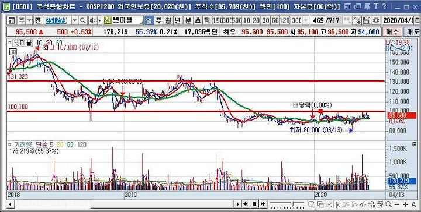This screenshot has height=212, width=421.
Task: Toggle the 10 interval button
Action: click(246, 20)
